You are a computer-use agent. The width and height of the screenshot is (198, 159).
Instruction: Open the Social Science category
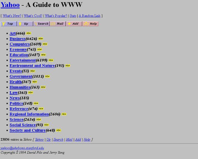(23, 125)
